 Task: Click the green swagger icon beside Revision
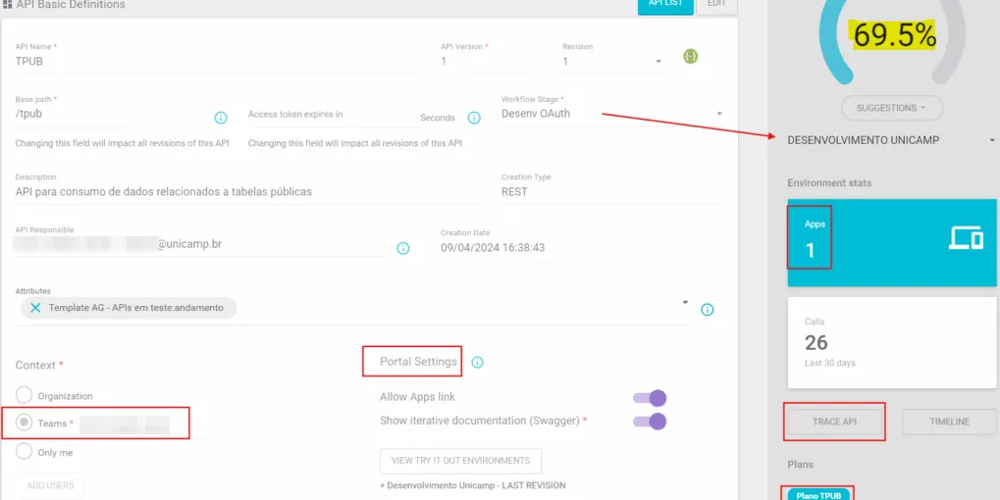tap(691, 57)
